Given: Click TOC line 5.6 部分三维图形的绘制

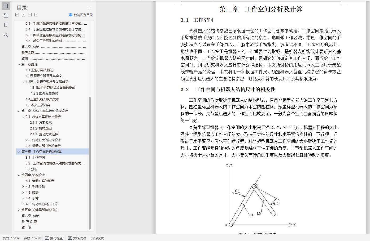Looking at the screenshot, I should [56, 41].
